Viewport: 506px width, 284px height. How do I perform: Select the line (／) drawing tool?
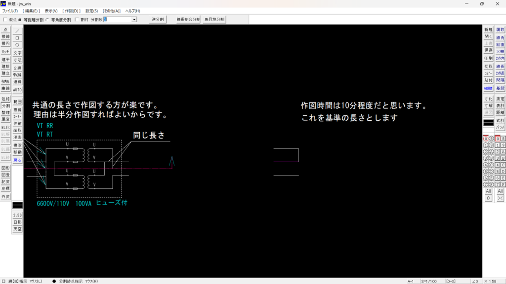17,31
